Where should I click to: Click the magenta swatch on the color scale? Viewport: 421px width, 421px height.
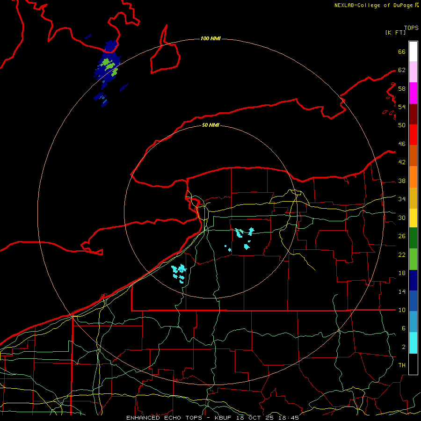coord(413,93)
